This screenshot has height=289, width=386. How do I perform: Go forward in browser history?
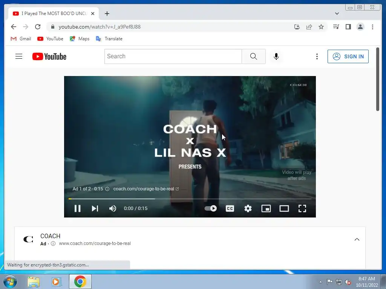[x=26, y=27]
